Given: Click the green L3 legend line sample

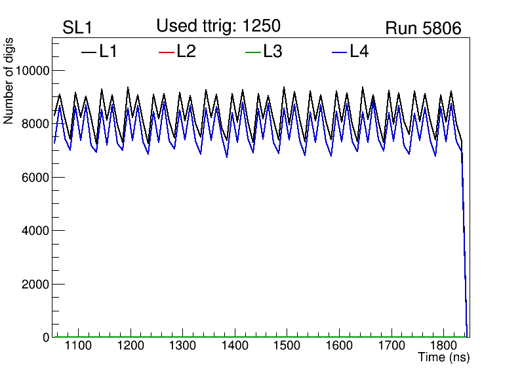Looking at the screenshot, I should pos(253,52).
